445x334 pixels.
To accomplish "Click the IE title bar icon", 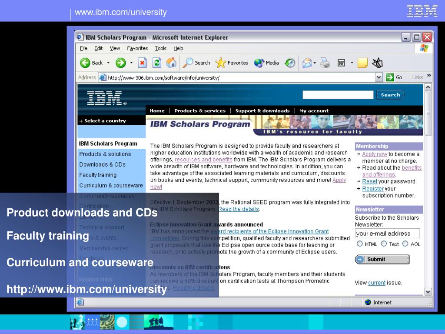I will point(80,37).
